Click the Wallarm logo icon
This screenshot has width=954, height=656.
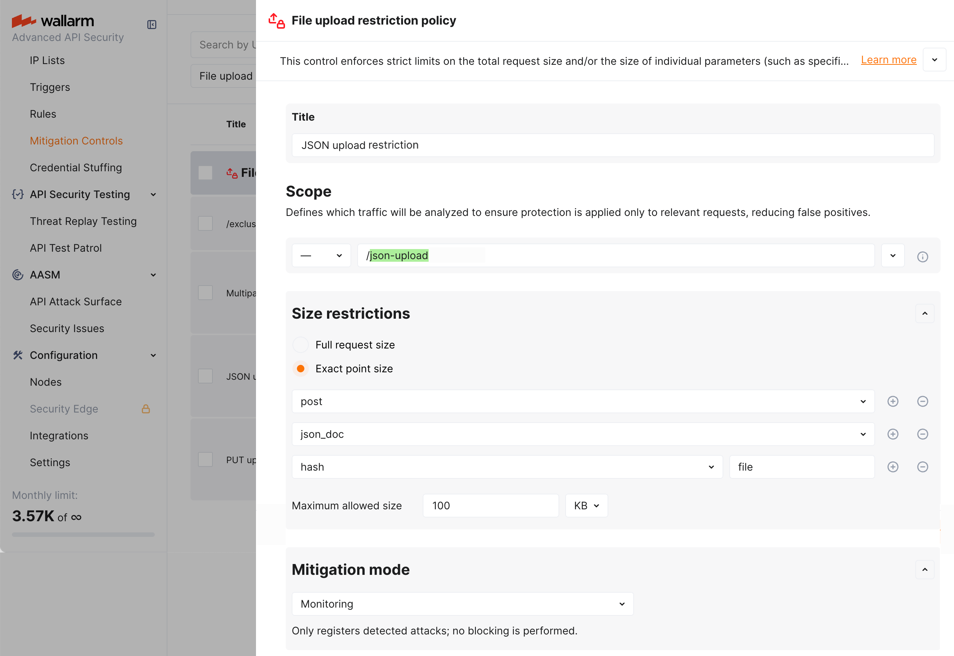point(23,20)
